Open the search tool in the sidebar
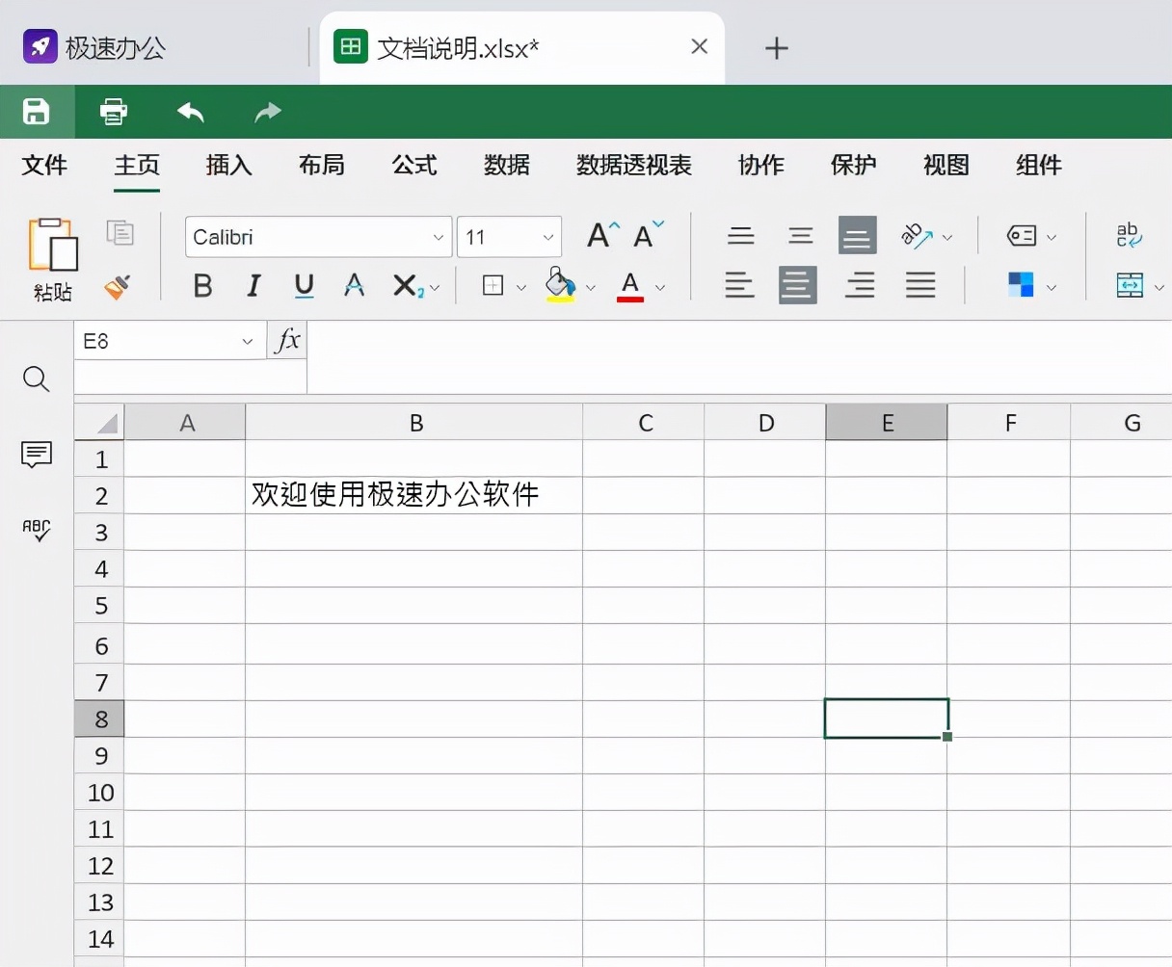Screen dimensions: 1172x967 36,379
